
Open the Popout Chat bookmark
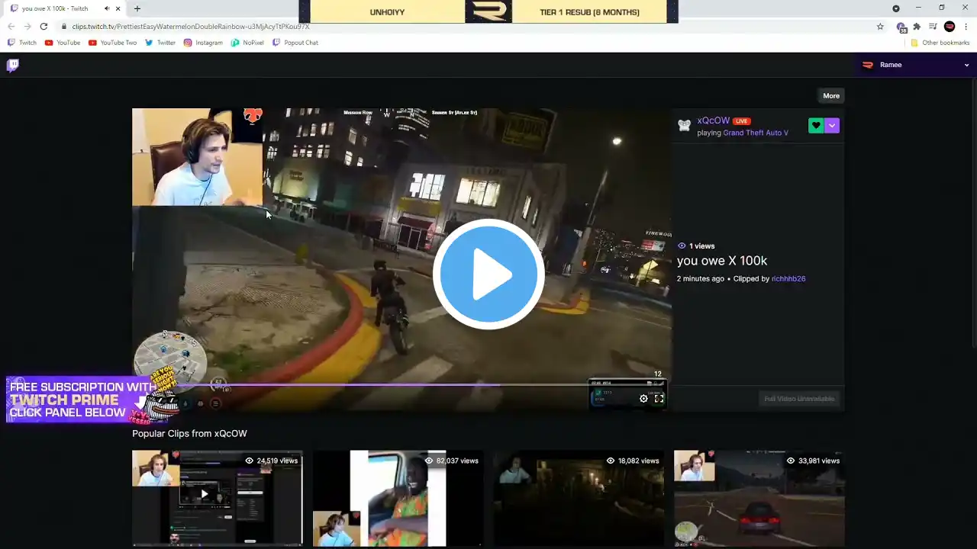295,43
